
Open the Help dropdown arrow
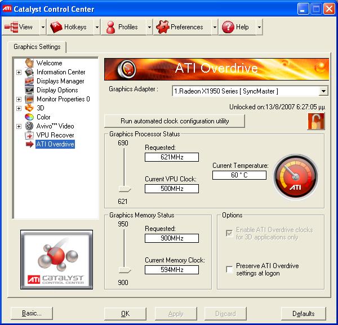(x=259, y=27)
